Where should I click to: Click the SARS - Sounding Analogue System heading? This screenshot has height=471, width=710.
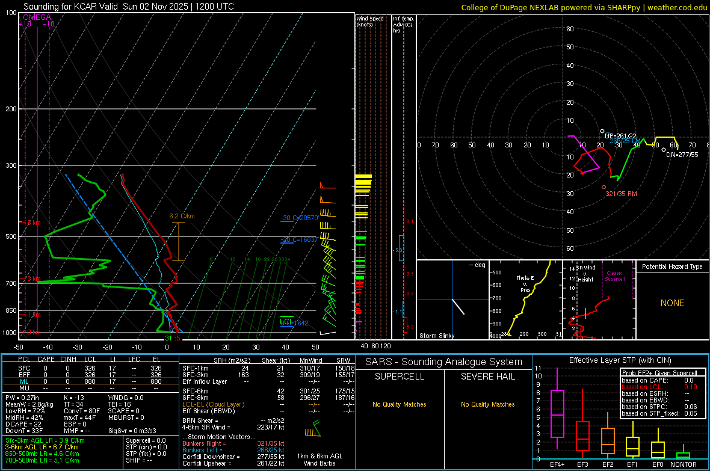[x=444, y=362]
